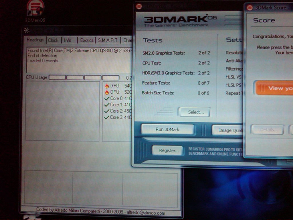Click the fourth CPU Usage bar
The width and height of the screenshot is (293, 220).
(x=111, y=78)
